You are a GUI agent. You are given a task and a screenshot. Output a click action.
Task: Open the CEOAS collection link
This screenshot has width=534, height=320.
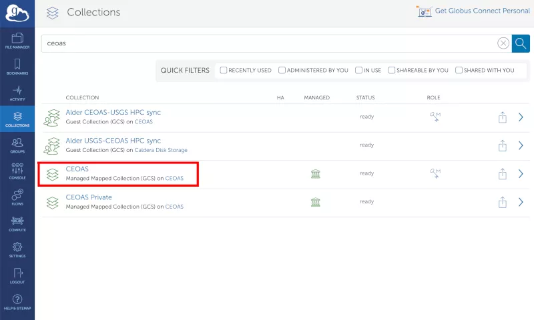pyautogui.click(x=77, y=169)
